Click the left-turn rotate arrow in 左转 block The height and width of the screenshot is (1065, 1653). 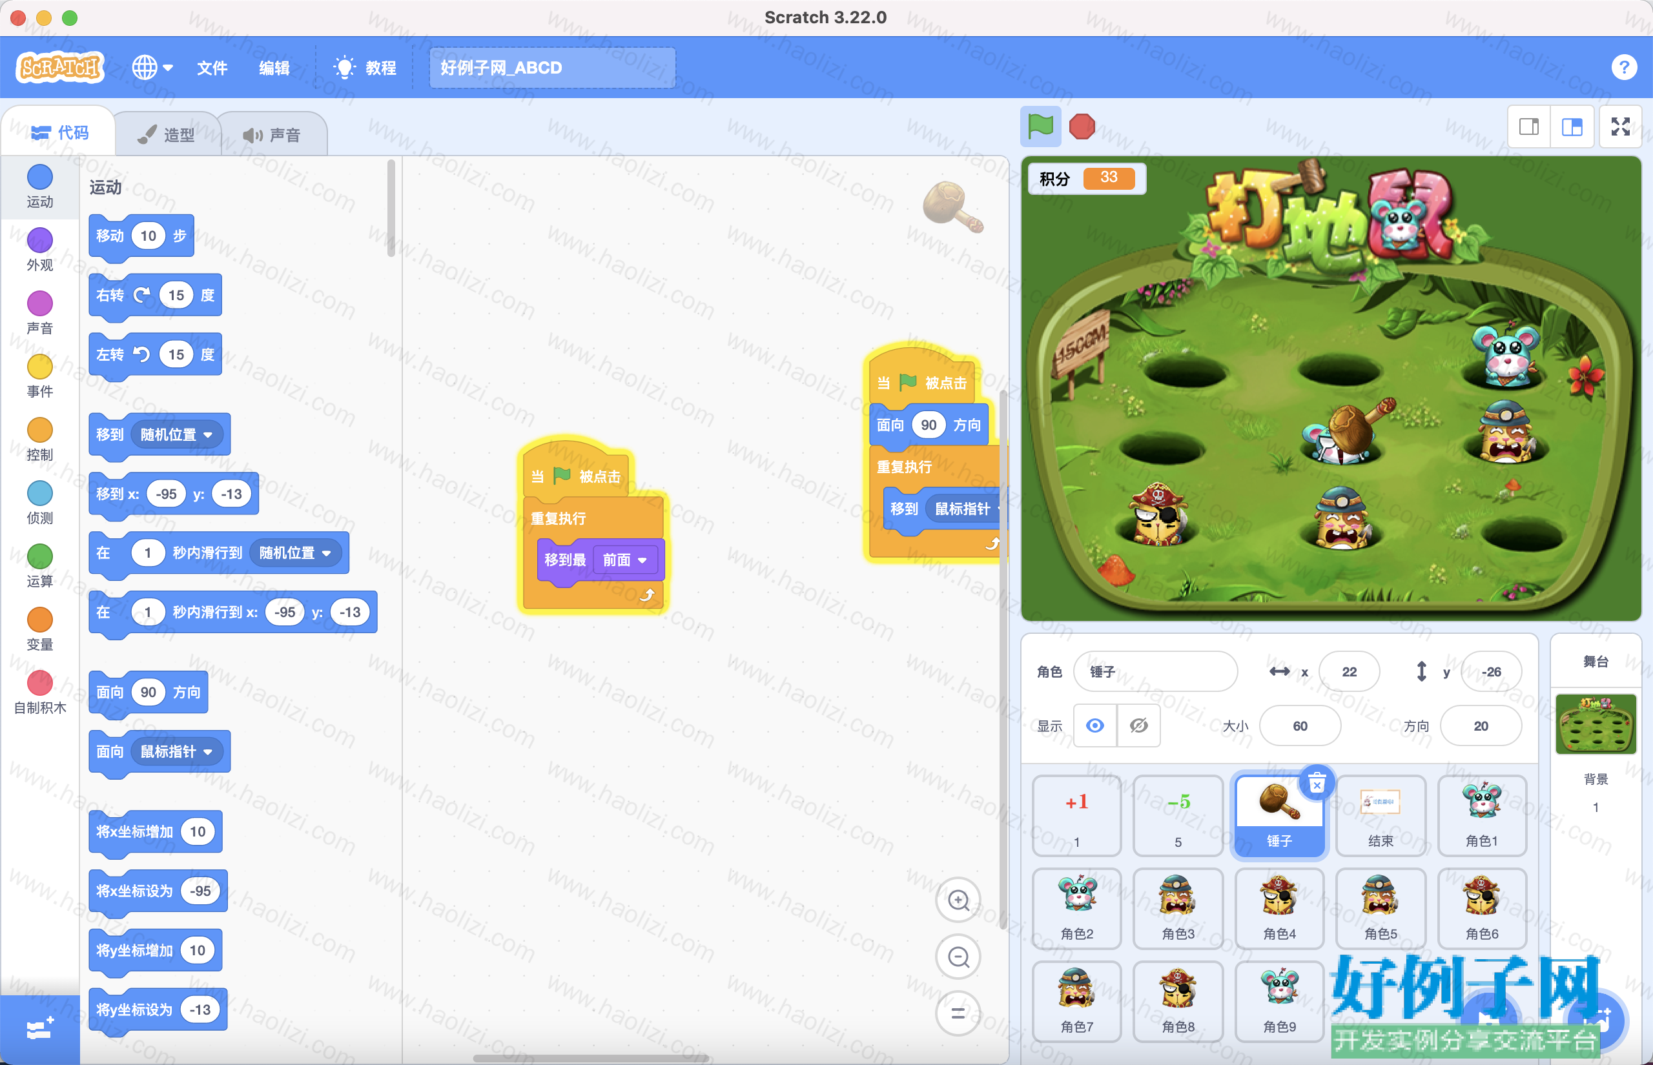[142, 355]
